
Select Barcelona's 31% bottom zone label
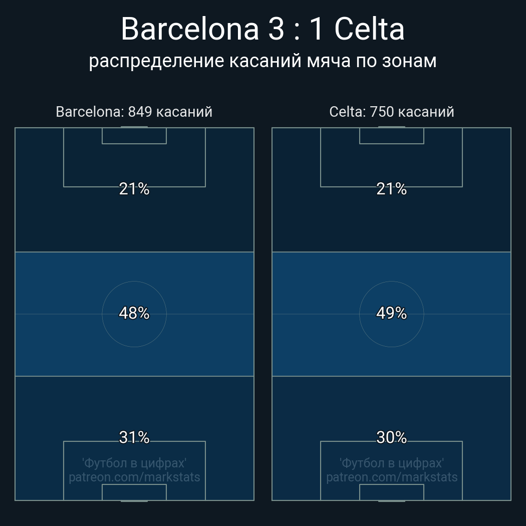point(134,437)
